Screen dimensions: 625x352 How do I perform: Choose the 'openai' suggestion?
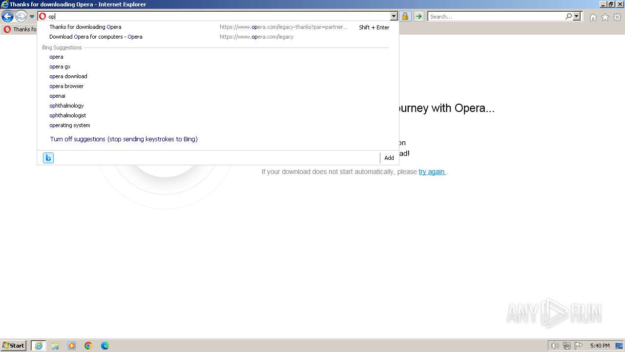tap(218, 96)
